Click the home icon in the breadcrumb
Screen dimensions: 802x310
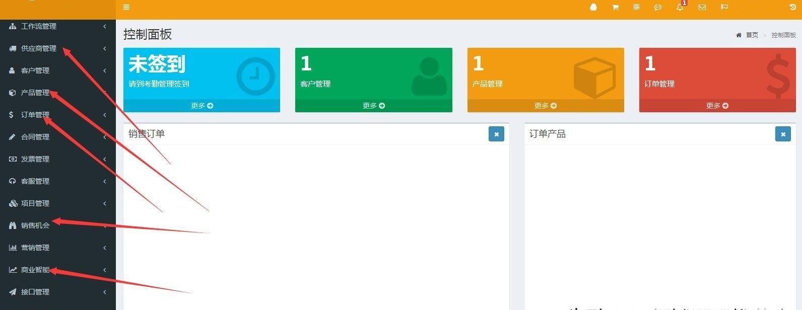(739, 35)
